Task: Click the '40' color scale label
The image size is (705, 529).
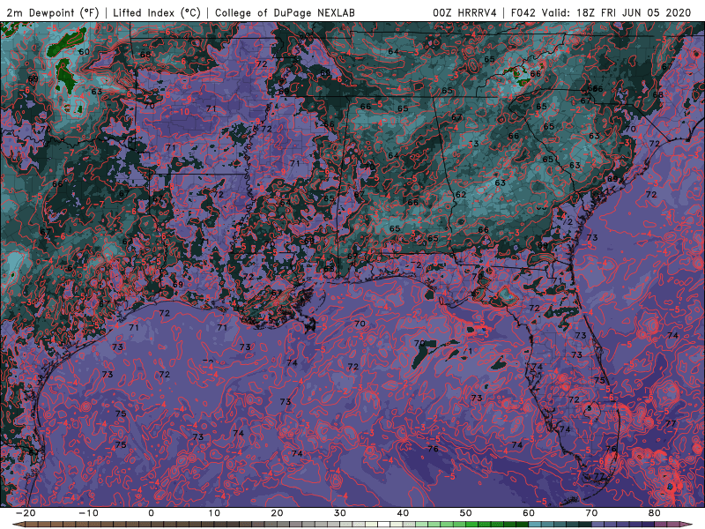Action: [403, 513]
